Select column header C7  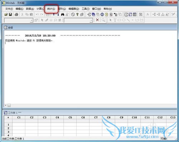[x=96, y=118]
